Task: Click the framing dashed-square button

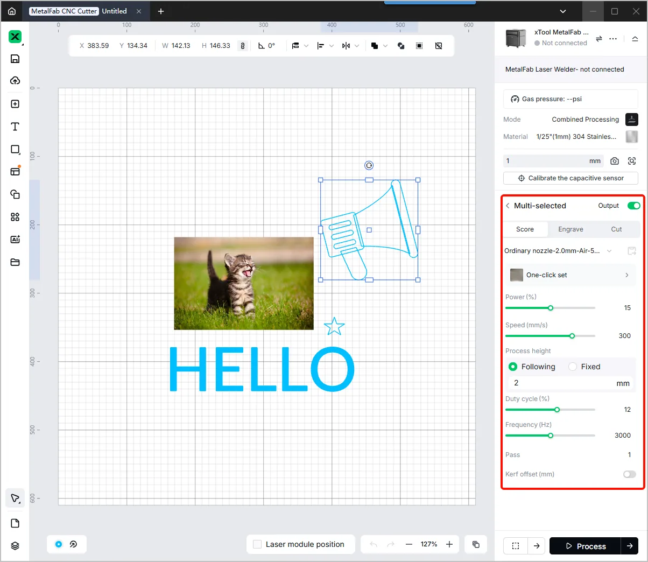Action: pos(516,546)
